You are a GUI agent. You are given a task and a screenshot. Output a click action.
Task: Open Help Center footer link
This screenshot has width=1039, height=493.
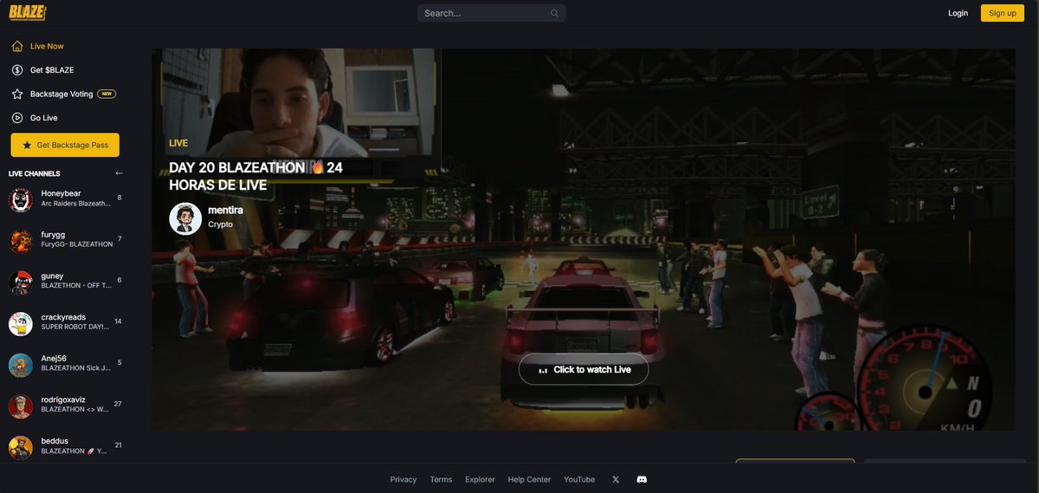pyautogui.click(x=529, y=479)
